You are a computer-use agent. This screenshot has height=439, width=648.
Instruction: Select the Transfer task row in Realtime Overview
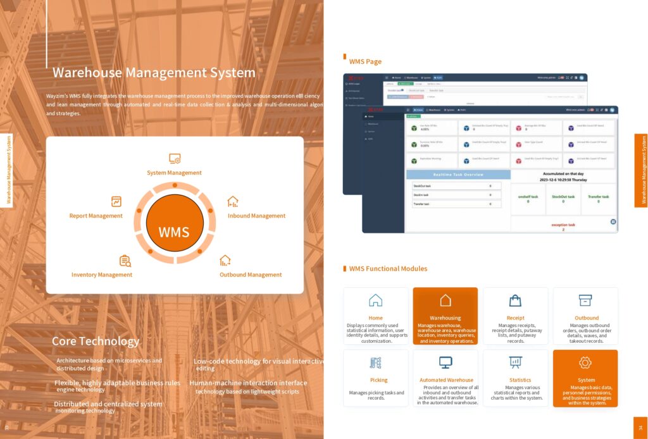[x=457, y=204]
